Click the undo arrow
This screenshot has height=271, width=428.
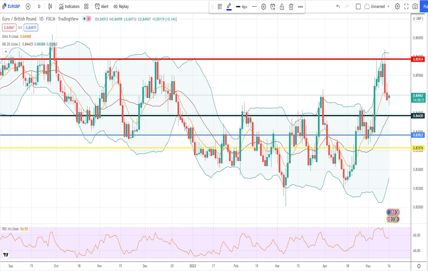[x=338, y=6]
